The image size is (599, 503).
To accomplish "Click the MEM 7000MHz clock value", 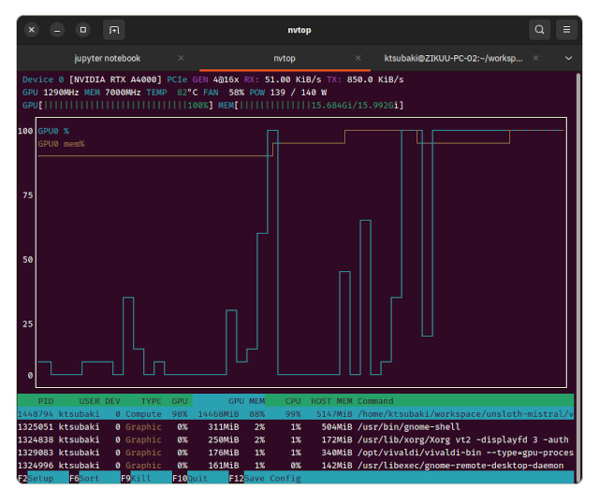I will [112, 93].
